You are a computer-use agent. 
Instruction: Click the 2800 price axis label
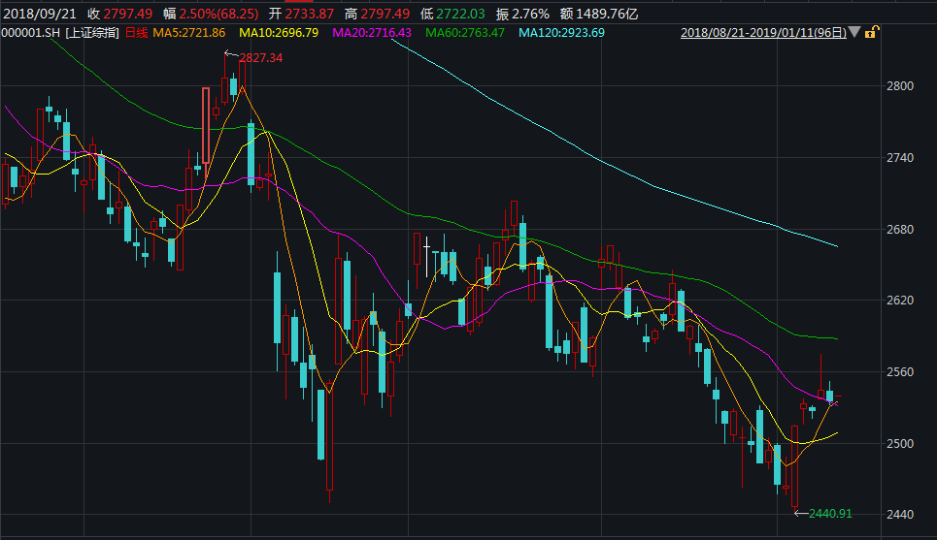900,86
